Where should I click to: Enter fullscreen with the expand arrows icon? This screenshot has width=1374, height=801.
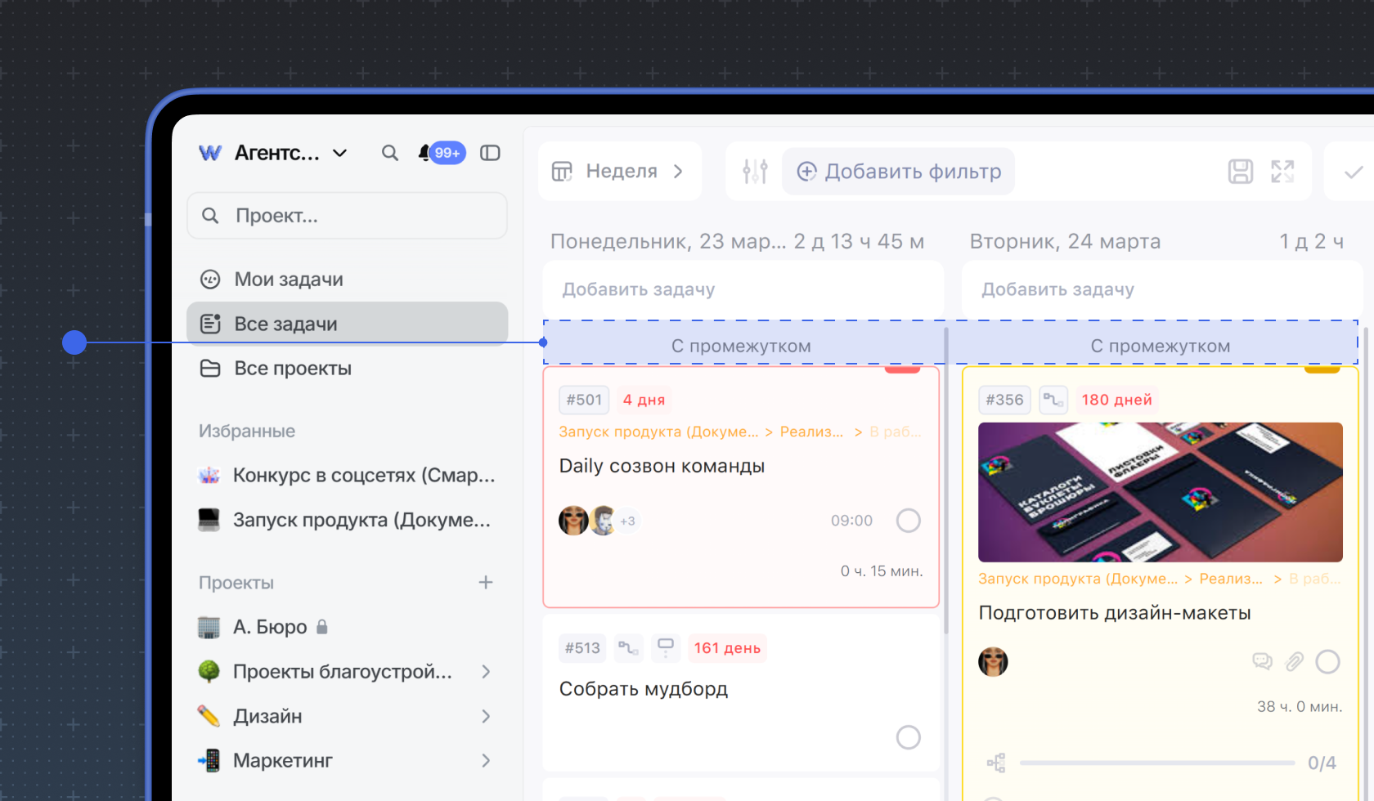point(1282,172)
